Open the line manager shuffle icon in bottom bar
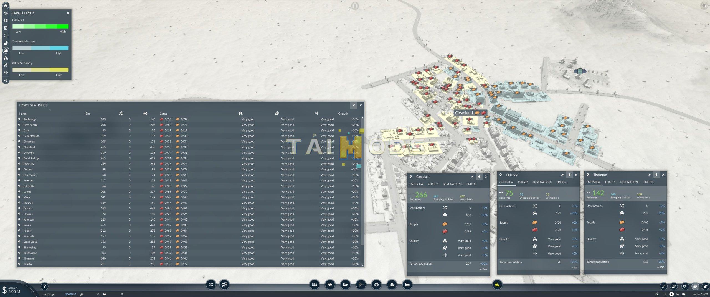This screenshot has height=297, width=710. (211, 285)
